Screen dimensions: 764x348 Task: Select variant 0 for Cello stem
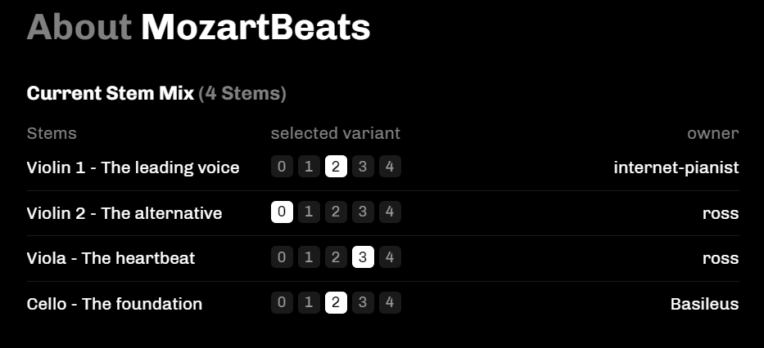pyautogui.click(x=282, y=304)
